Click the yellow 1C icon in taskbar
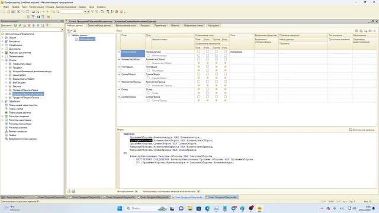Image resolution: width=379 pixels, height=213 pixels. (259, 208)
